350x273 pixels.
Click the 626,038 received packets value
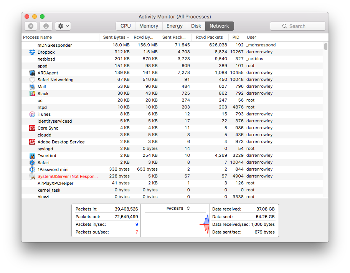click(x=218, y=45)
